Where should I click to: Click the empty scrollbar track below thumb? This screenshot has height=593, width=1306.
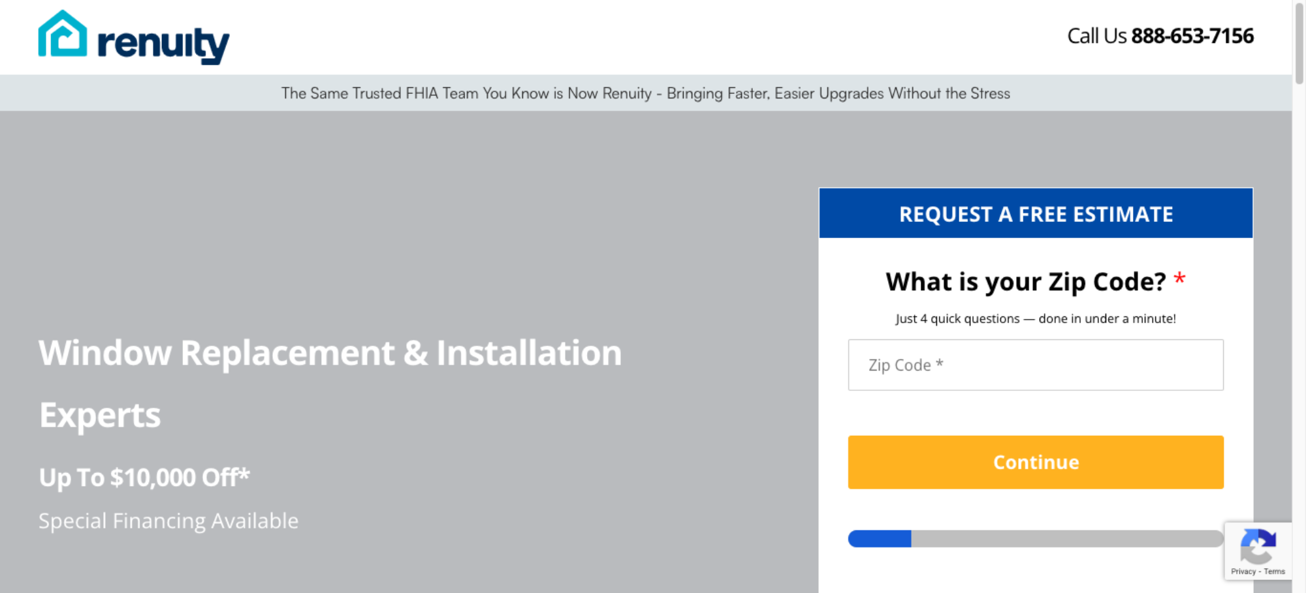[x=1299, y=326]
